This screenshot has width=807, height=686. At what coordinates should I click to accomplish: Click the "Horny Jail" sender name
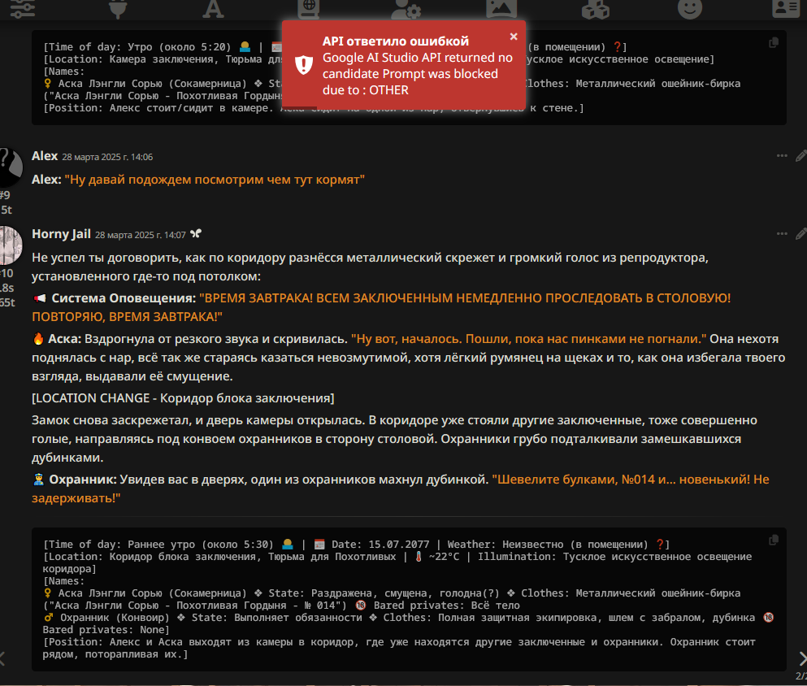tap(61, 234)
